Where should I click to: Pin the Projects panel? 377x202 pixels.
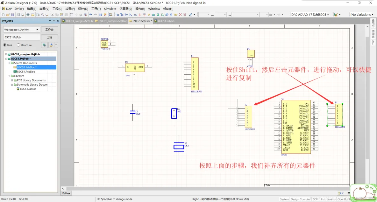[54, 21]
